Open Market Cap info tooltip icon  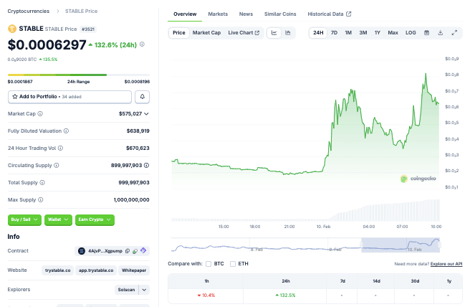40,114
